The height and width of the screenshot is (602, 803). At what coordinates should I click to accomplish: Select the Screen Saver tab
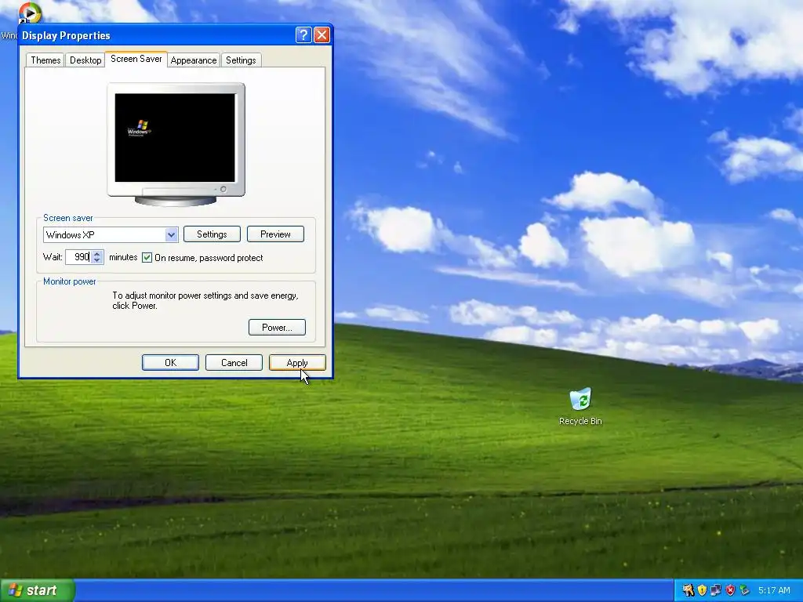coord(136,59)
